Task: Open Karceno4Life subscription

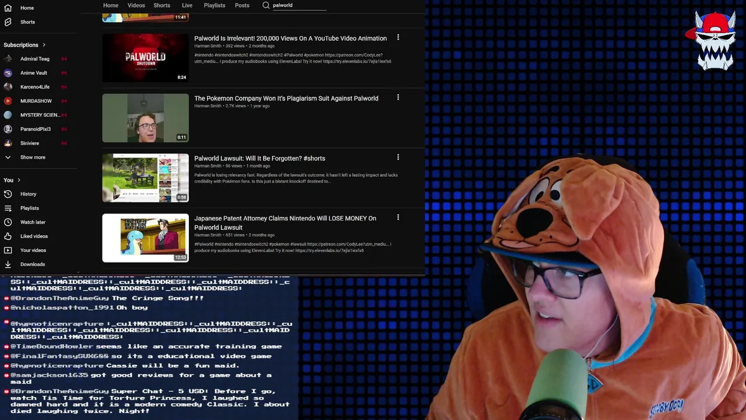Action: (35, 87)
